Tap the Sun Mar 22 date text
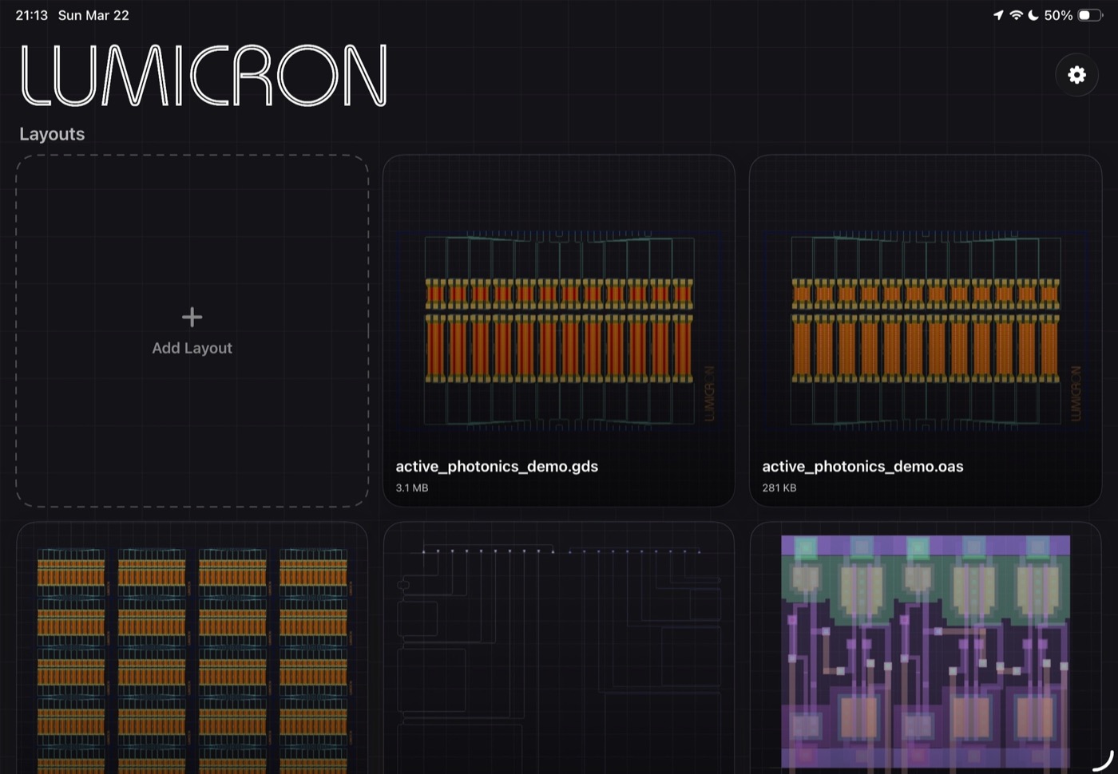The height and width of the screenshot is (774, 1118). click(93, 15)
